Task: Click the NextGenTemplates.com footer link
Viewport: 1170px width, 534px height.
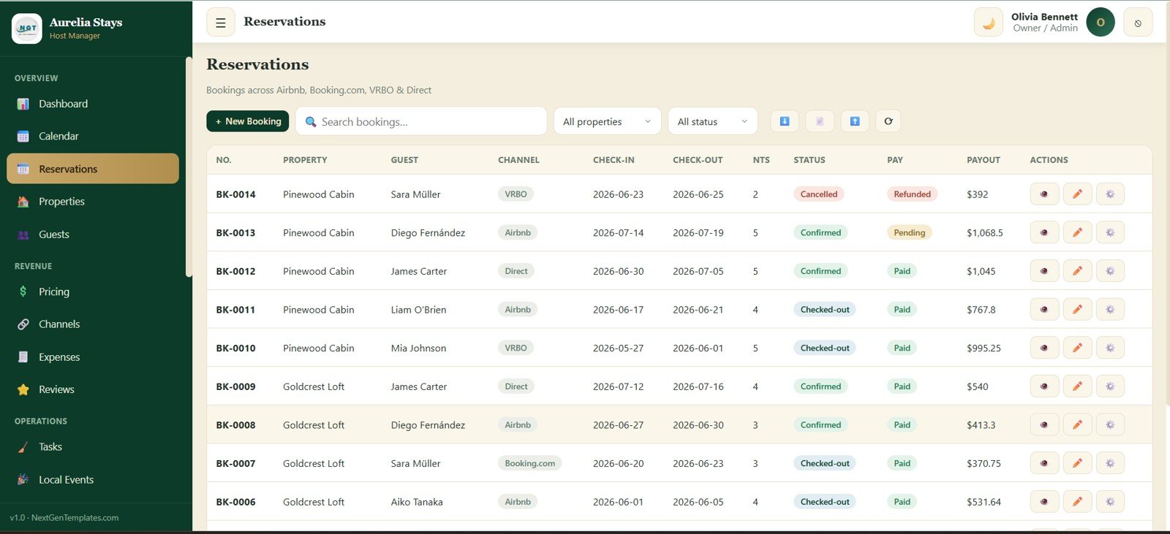Action: 75,518
